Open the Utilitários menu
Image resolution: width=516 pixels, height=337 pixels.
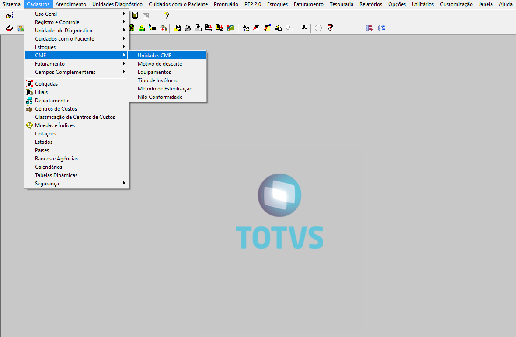423,4
